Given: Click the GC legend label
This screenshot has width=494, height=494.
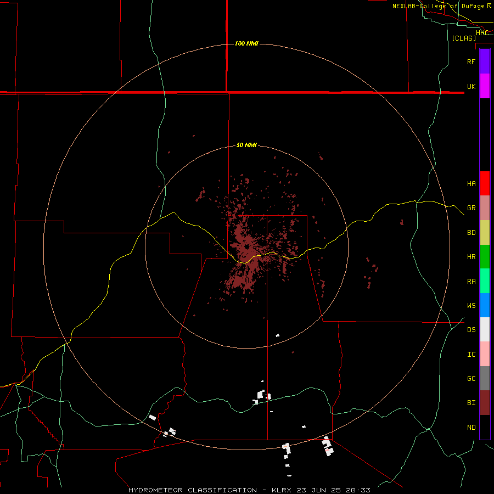Looking at the screenshot, I should point(471,379).
